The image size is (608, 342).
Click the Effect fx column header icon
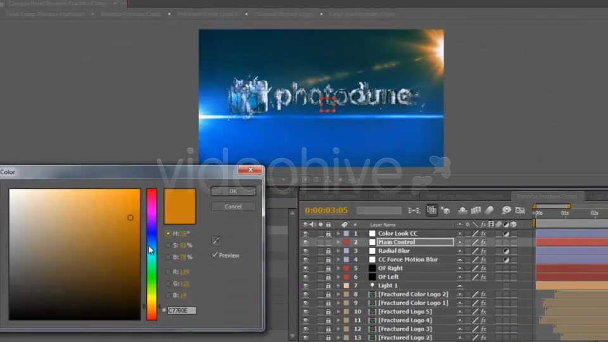483,224
